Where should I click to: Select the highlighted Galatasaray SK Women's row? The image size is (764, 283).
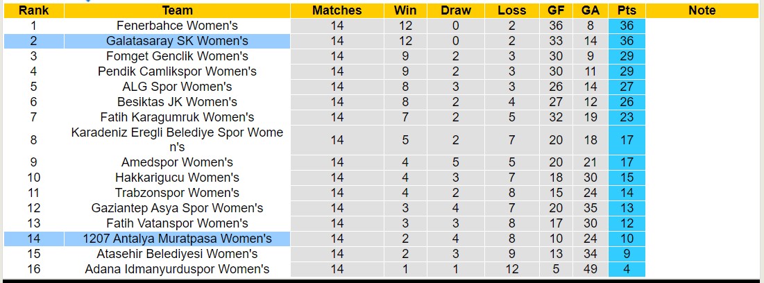(177, 41)
